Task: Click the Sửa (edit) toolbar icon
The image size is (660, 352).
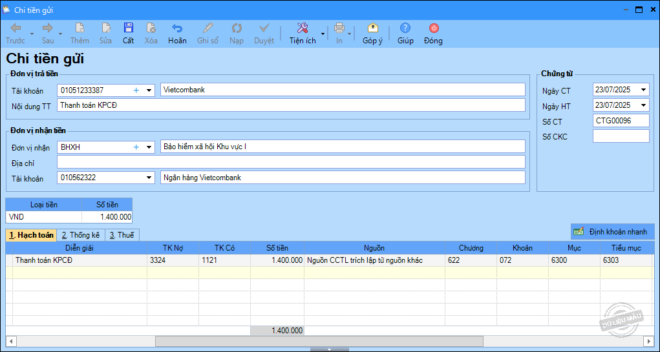Action: coord(105,28)
